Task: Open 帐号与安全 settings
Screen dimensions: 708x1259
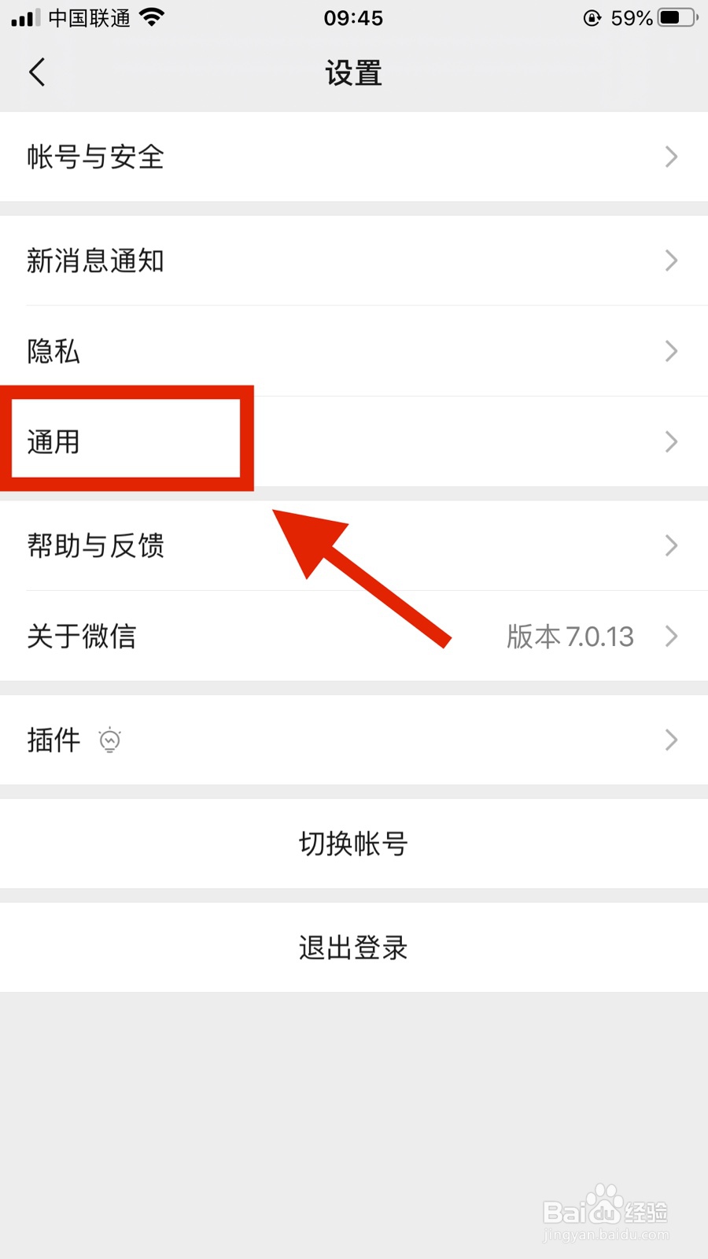Action: pyautogui.click(x=354, y=157)
